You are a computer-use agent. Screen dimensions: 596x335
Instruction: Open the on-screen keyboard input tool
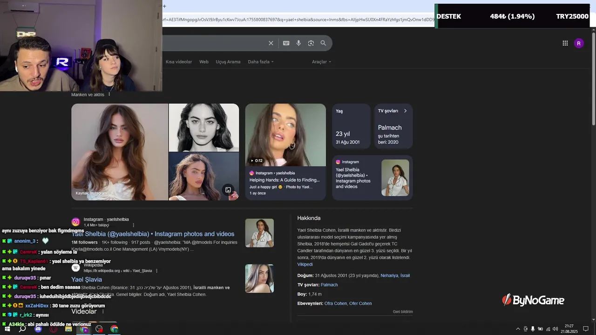tap(286, 43)
